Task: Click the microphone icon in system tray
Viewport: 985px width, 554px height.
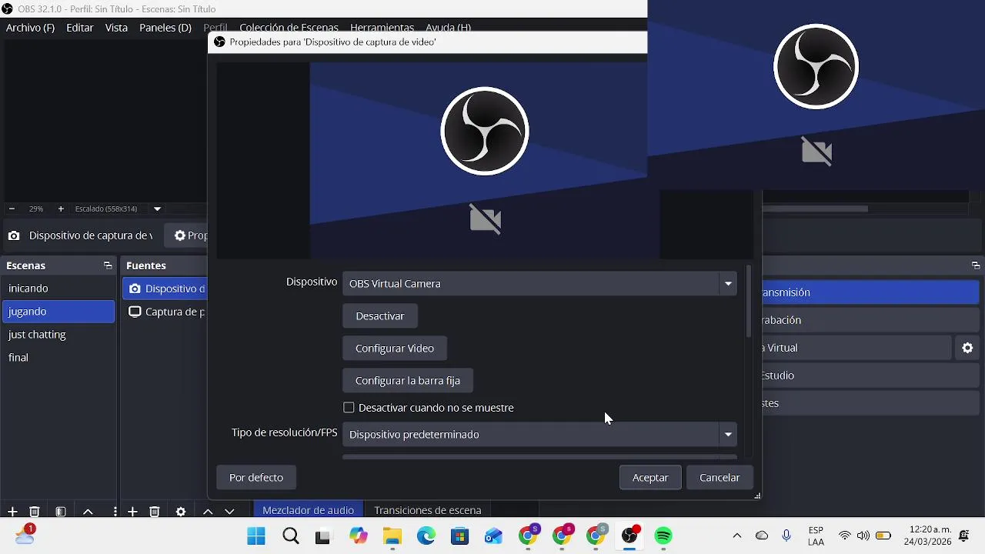Action: (x=786, y=536)
